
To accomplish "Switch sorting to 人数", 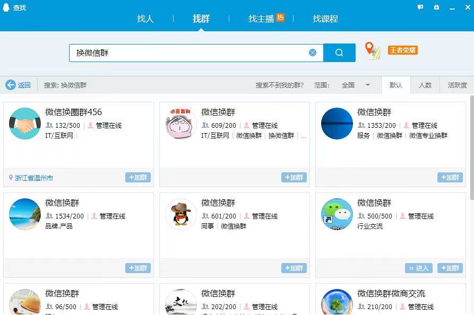I will (425, 85).
